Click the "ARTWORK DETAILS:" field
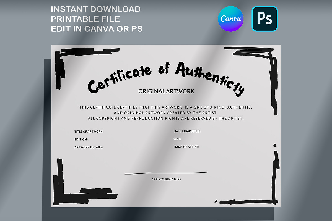The height and width of the screenshot is (221, 332). tap(89, 147)
